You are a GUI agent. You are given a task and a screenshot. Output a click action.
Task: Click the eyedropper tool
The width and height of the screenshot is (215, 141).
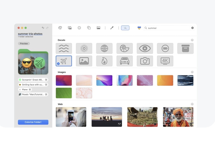(x=112, y=28)
